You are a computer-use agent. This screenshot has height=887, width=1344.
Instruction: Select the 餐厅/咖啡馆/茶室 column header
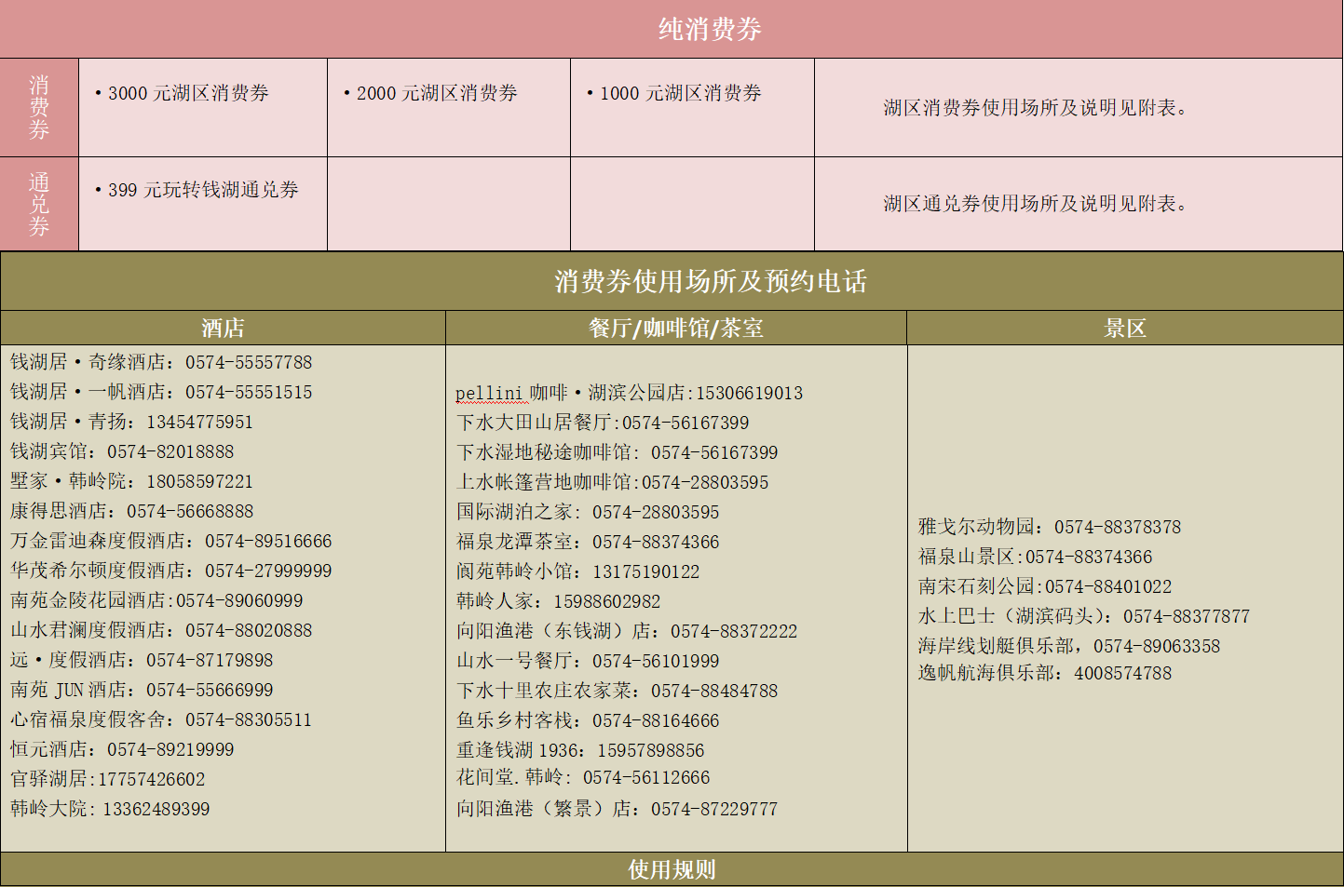coord(675,328)
